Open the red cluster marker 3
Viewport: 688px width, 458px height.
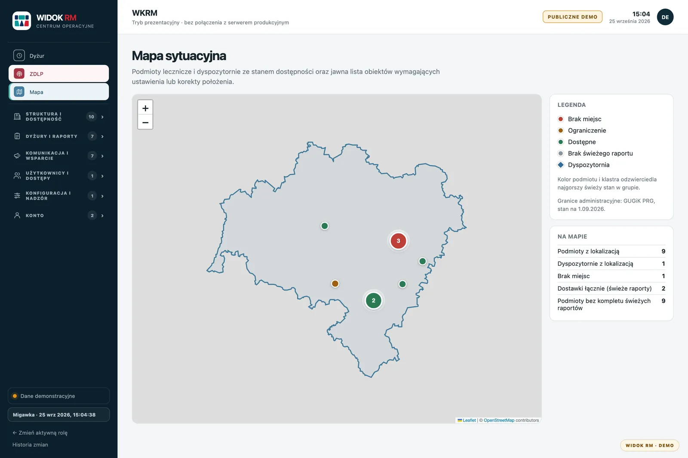(398, 241)
